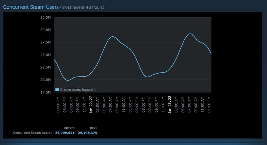Image resolution: width=267 pixels, height=145 pixels.
Task: Click the 'Jan 22, 22' date axis label
Action: click(x=91, y=105)
